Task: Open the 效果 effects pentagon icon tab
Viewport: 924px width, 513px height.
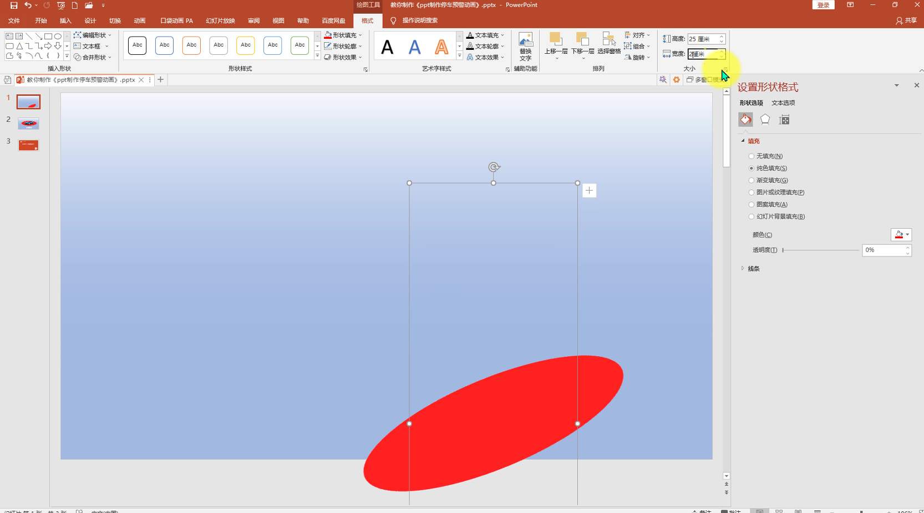Action: pyautogui.click(x=765, y=120)
